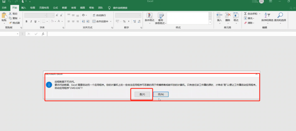Open the Conditional Formatting (条件格式) menu
The height and width of the screenshot is (131, 296).
coord(150,18)
